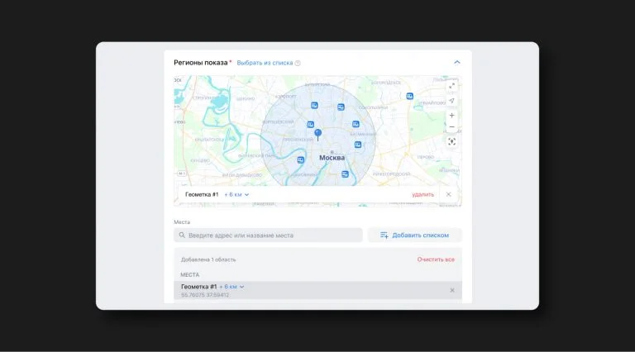Click the удалить link
Image resolution: width=635 pixels, height=352 pixels.
[x=423, y=195]
